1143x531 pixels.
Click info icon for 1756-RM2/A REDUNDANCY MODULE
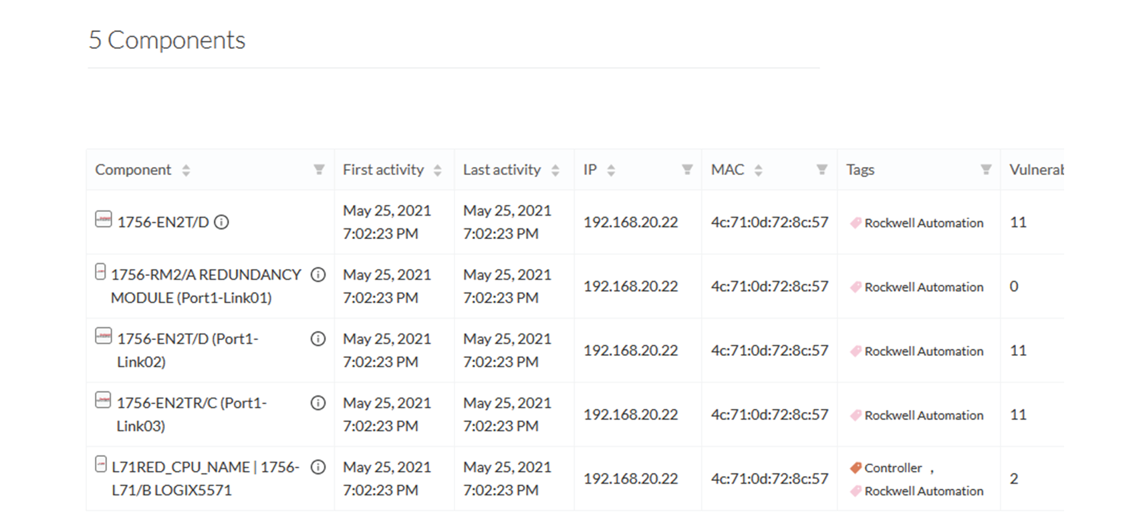coord(318,275)
